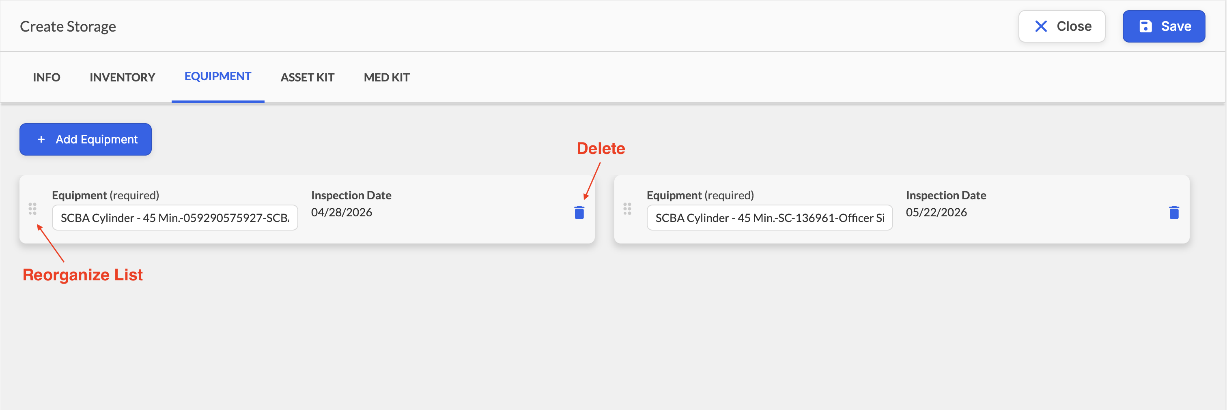Viewport: 1227px width, 410px height.
Task: Switch to the INFO tab
Action: click(47, 77)
